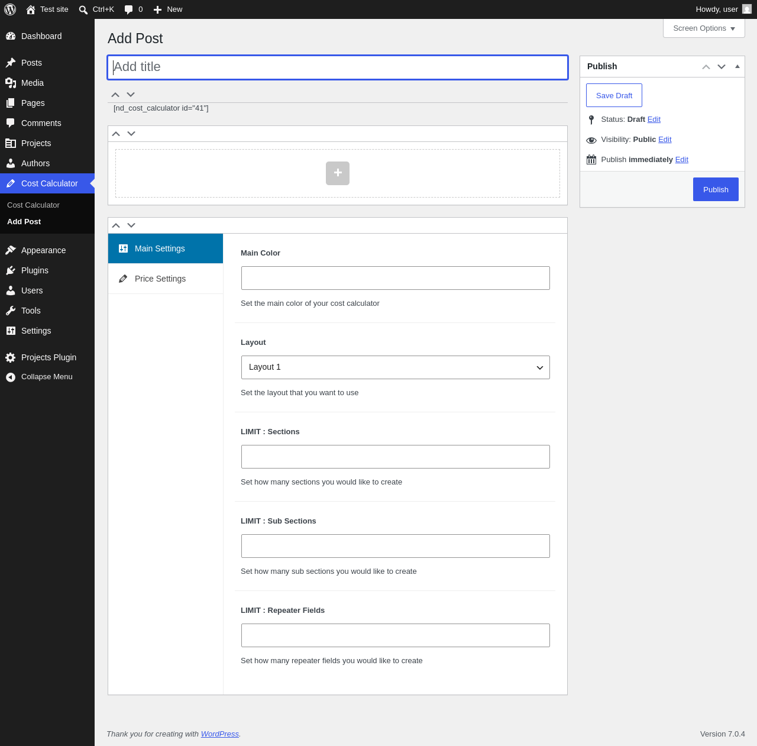Click the search magnifier icon in admin bar
The image size is (757, 746).
(x=83, y=9)
